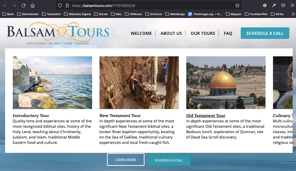Open OUR TOURS menu item
Viewport: 296px width, 171px height.
[x=203, y=33]
